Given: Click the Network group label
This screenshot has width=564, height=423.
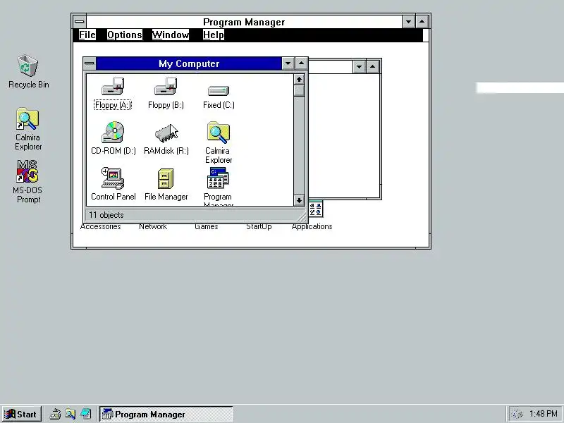Looking at the screenshot, I should (153, 226).
